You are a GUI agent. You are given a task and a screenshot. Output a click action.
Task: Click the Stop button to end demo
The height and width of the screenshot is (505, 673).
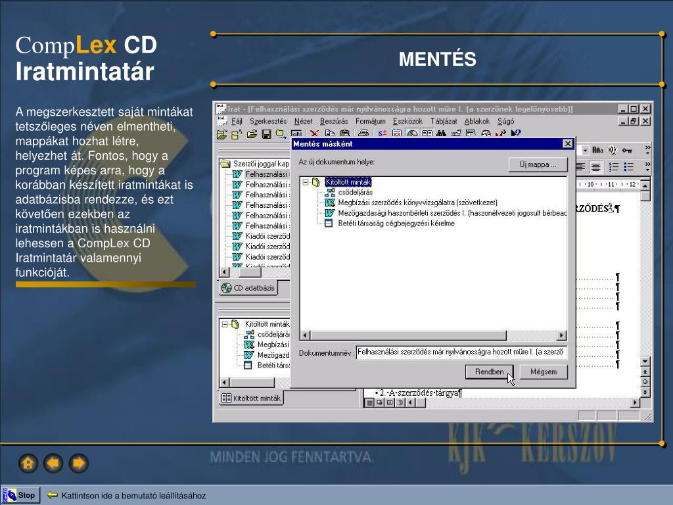[22, 495]
